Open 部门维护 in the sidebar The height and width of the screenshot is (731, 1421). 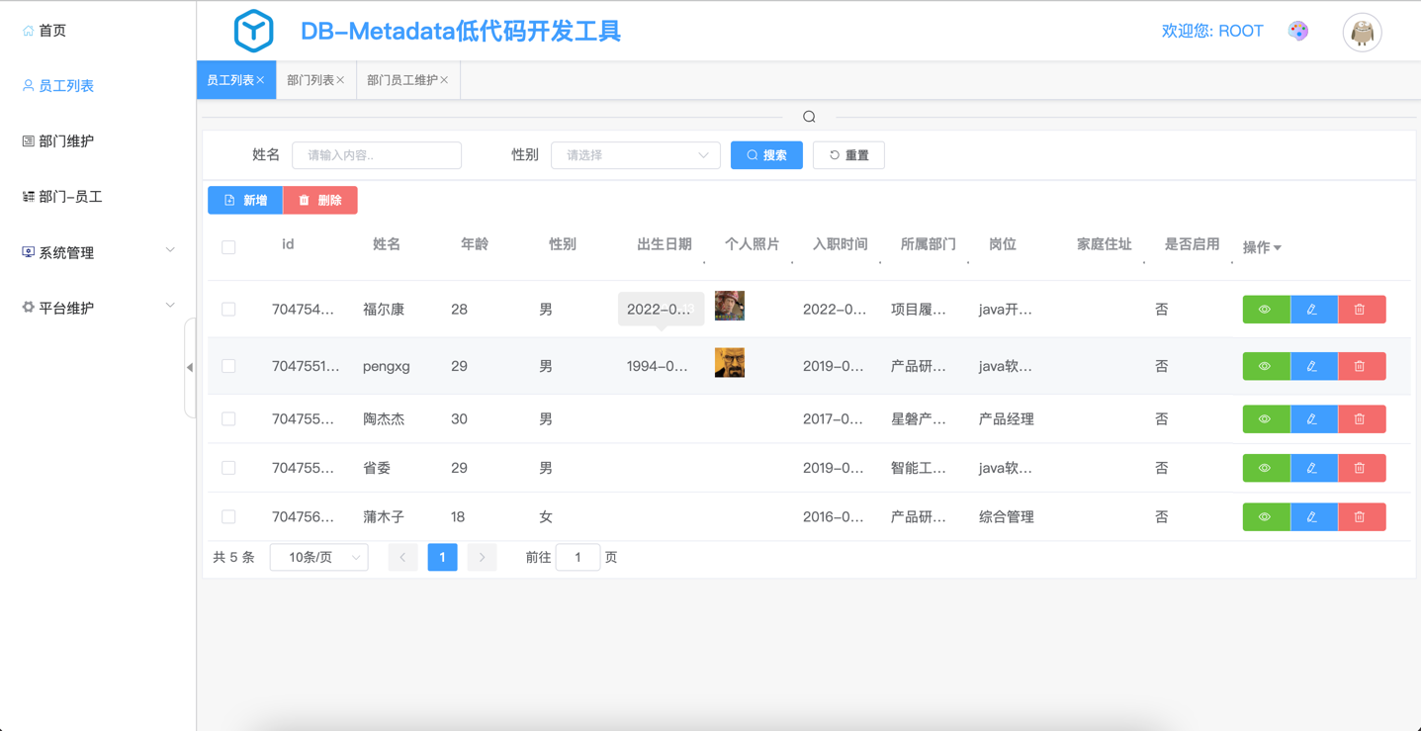point(65,141)
